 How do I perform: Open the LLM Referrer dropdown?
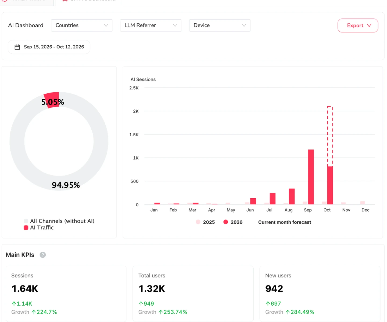[151, 25]
